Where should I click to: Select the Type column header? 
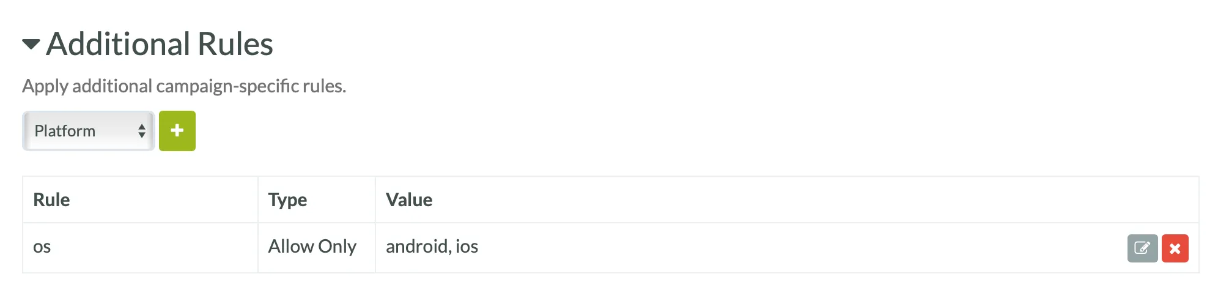coord(287,200)
